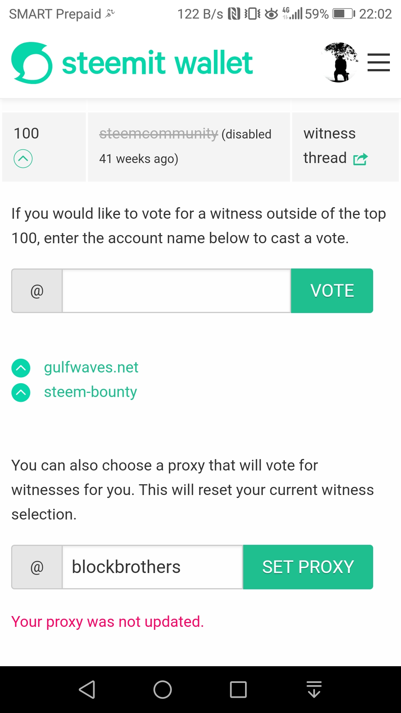Tap the steemit wallet title text
Viewport: 401px width, 713px height.
(x=157, y=63)
